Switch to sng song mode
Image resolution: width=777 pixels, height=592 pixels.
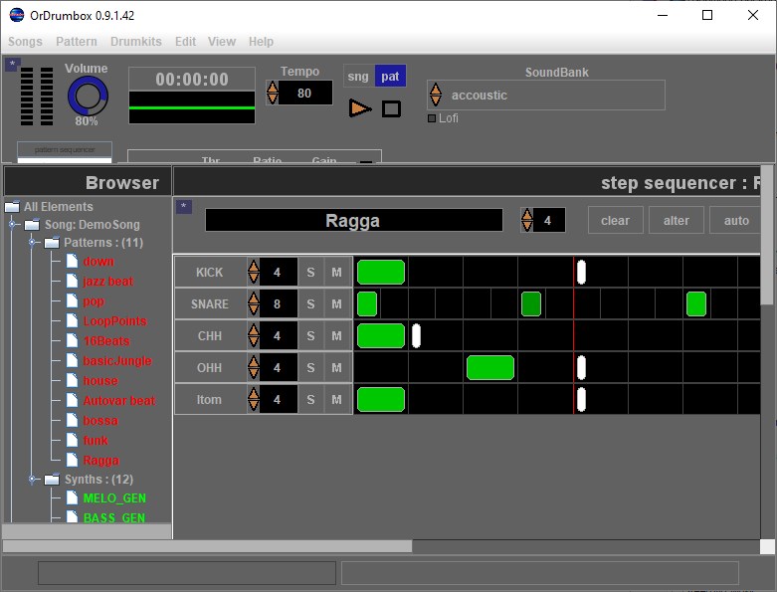(x=358, y=77)
